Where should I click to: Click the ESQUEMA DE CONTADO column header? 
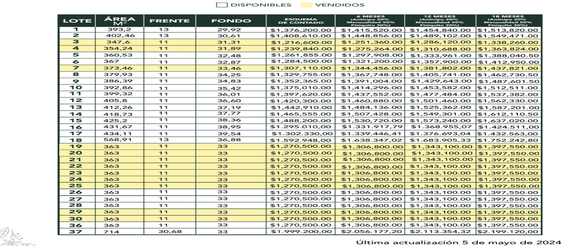pos(301,21)
